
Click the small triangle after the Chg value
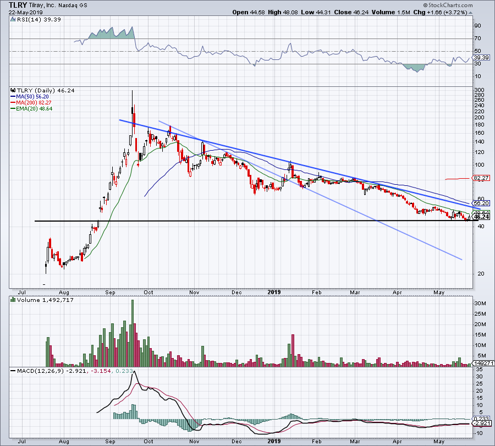(470, 13)
